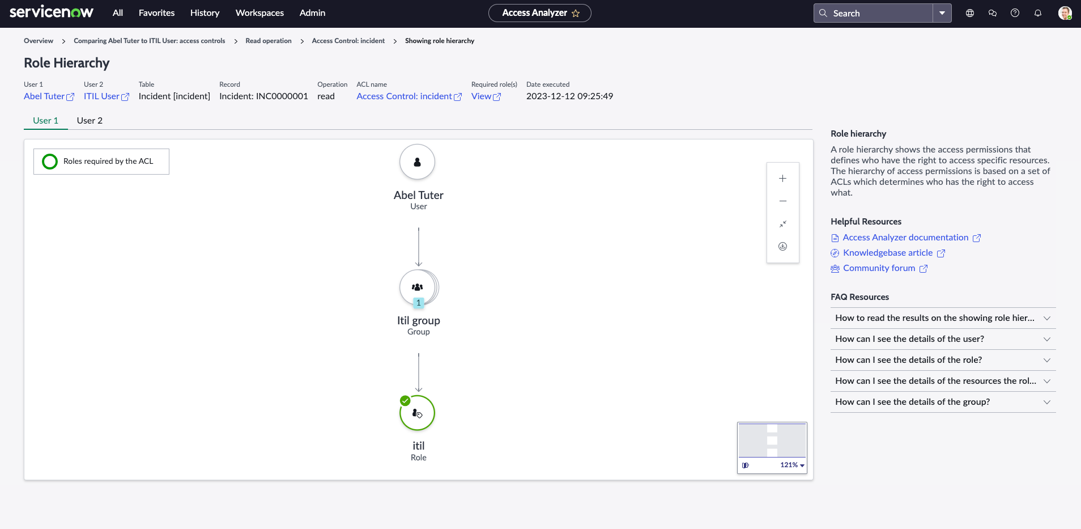Go to the Overview breadcrumb

[x=39, y=41]
